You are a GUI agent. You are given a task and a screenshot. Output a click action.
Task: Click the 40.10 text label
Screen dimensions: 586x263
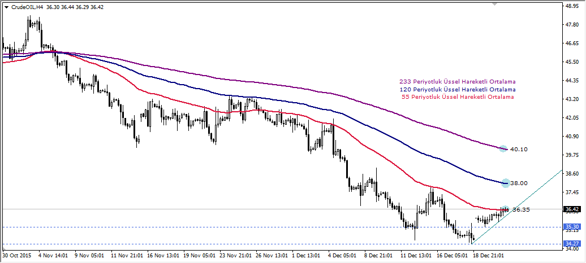pos(519,150)
